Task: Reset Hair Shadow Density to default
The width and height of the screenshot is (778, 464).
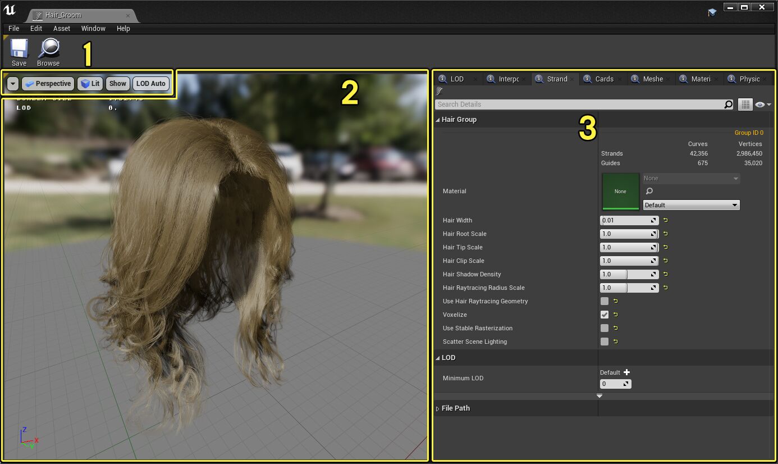Action: tap(666, 274)
